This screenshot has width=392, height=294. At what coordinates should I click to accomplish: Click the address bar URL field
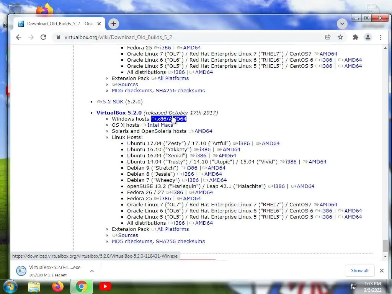coord(190,37)
